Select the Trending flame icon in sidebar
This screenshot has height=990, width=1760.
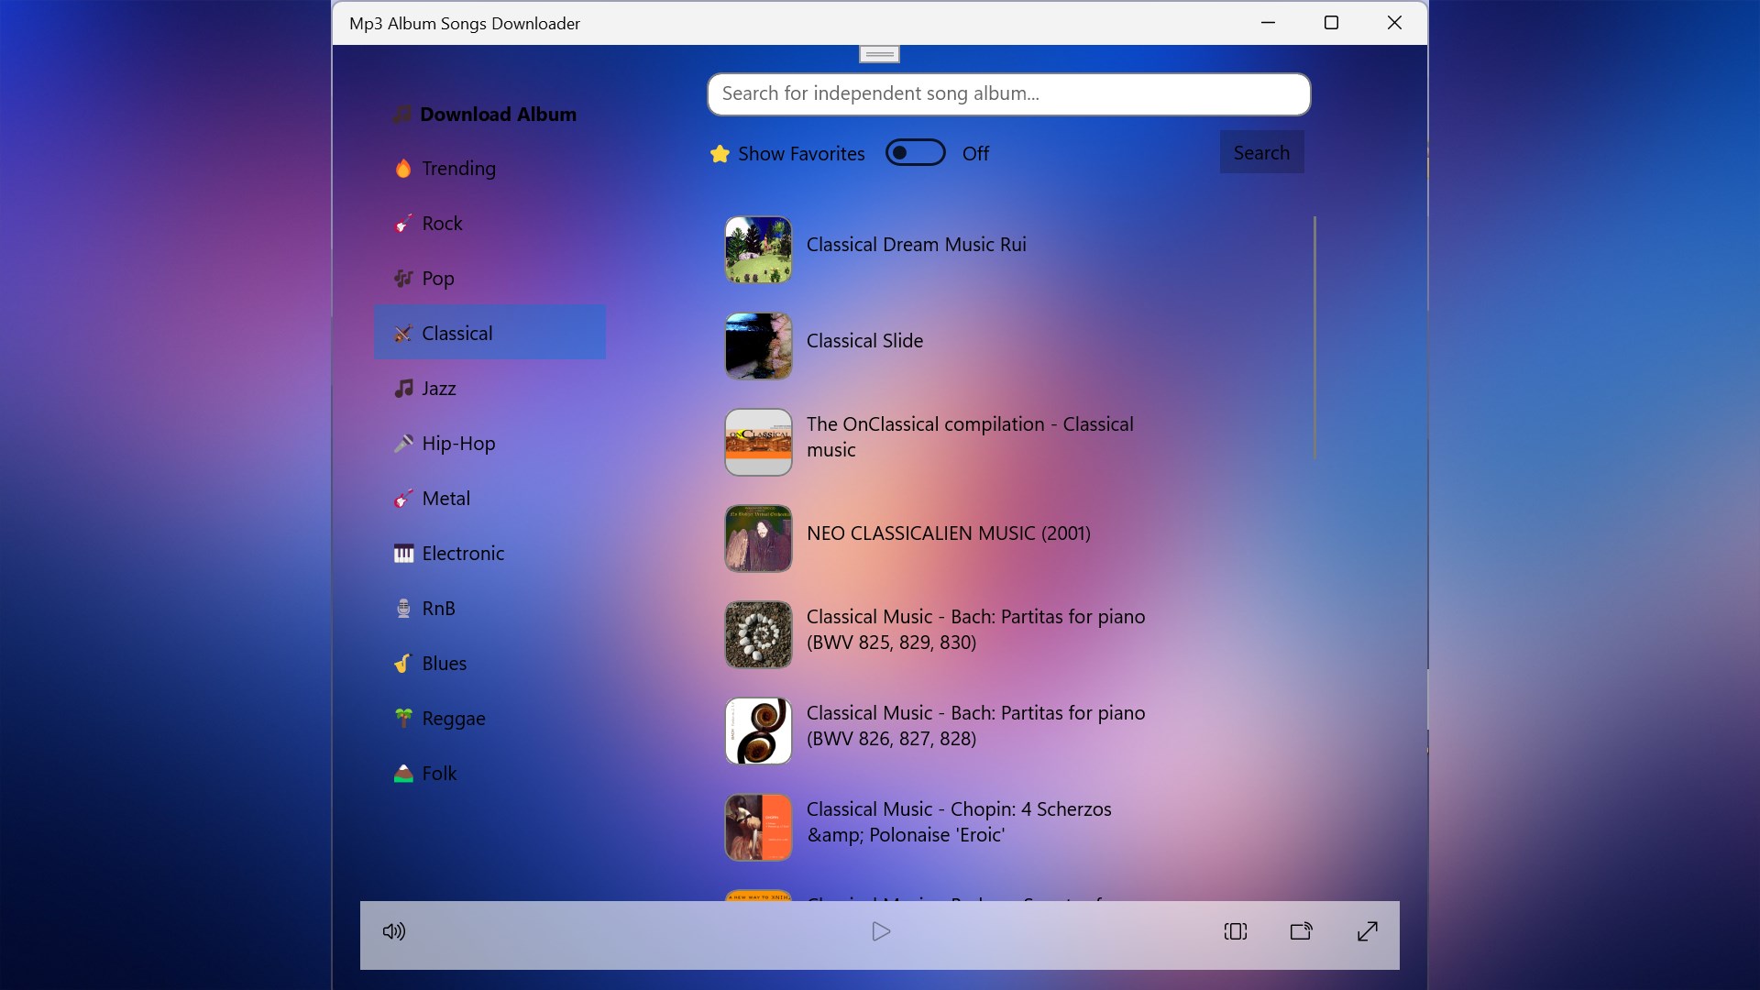(x=402, y=168)
